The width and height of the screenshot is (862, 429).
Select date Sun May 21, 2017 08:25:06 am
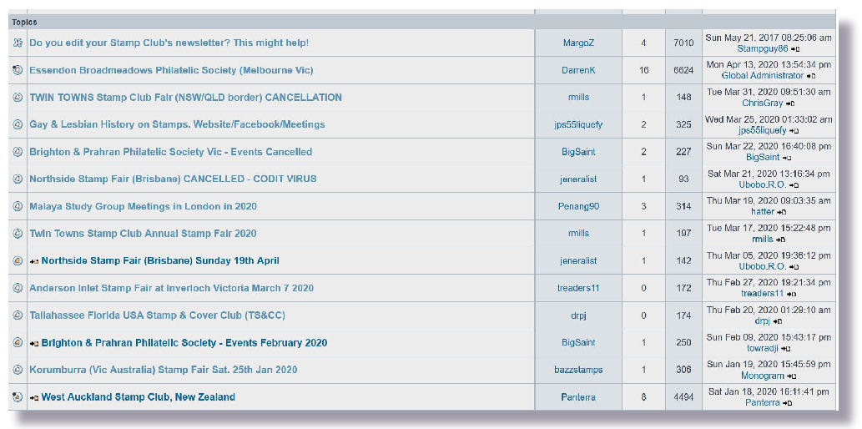click(769, 38)
